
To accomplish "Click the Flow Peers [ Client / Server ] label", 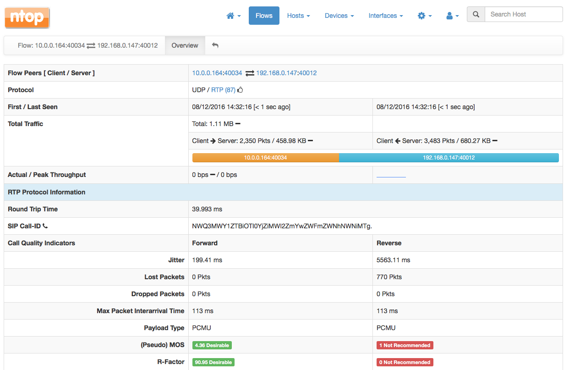I will coord(51,73).
